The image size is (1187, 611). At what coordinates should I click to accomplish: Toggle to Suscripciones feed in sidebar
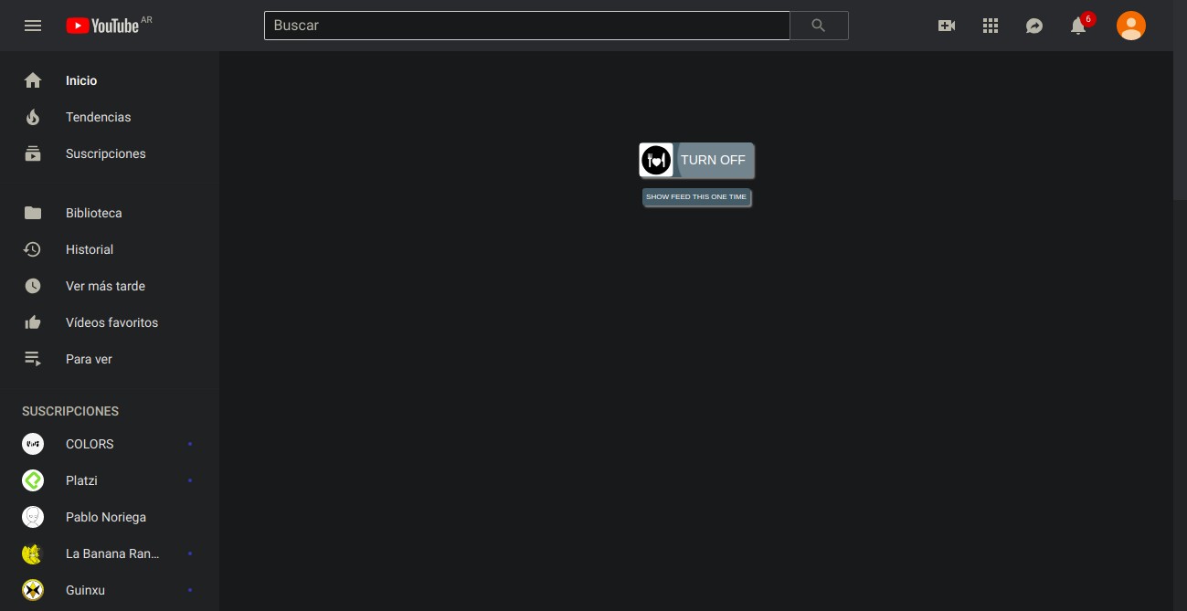(x=105, y=153)
